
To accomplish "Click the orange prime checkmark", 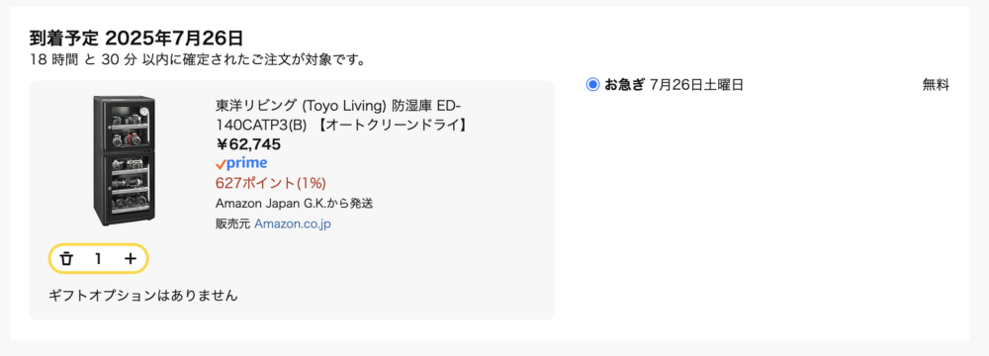I will (221, 165).
